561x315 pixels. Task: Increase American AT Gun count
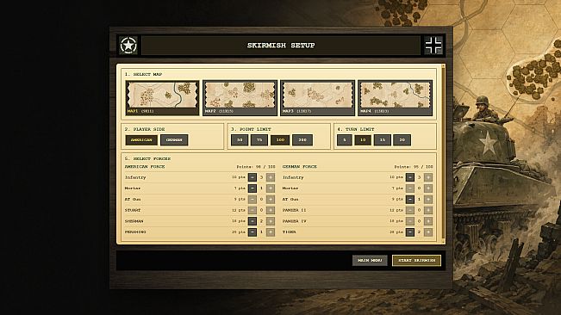[x=271, y=200]
